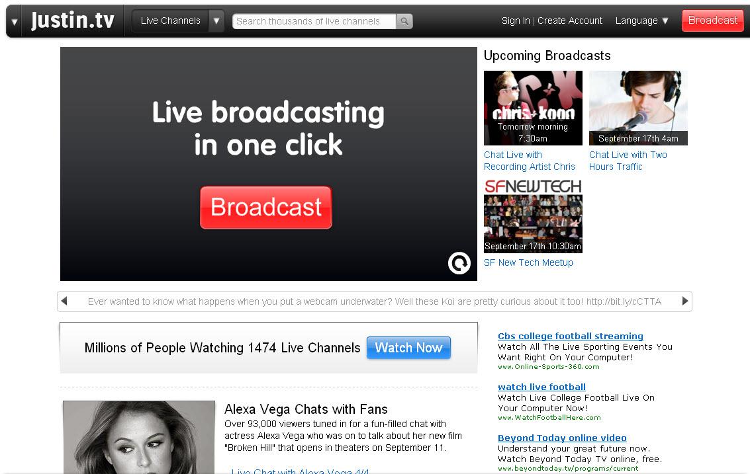The image size is (750, 474).
Task: Click the search magnifier icon
Action: click(x=404, y=21)
